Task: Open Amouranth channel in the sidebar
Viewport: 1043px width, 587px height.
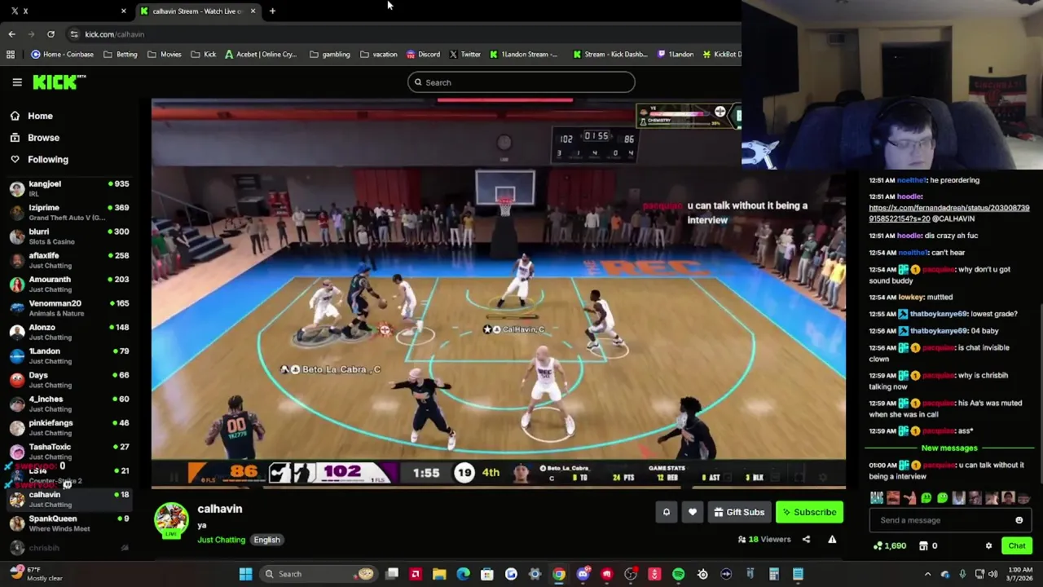Action: pos(69,284)
